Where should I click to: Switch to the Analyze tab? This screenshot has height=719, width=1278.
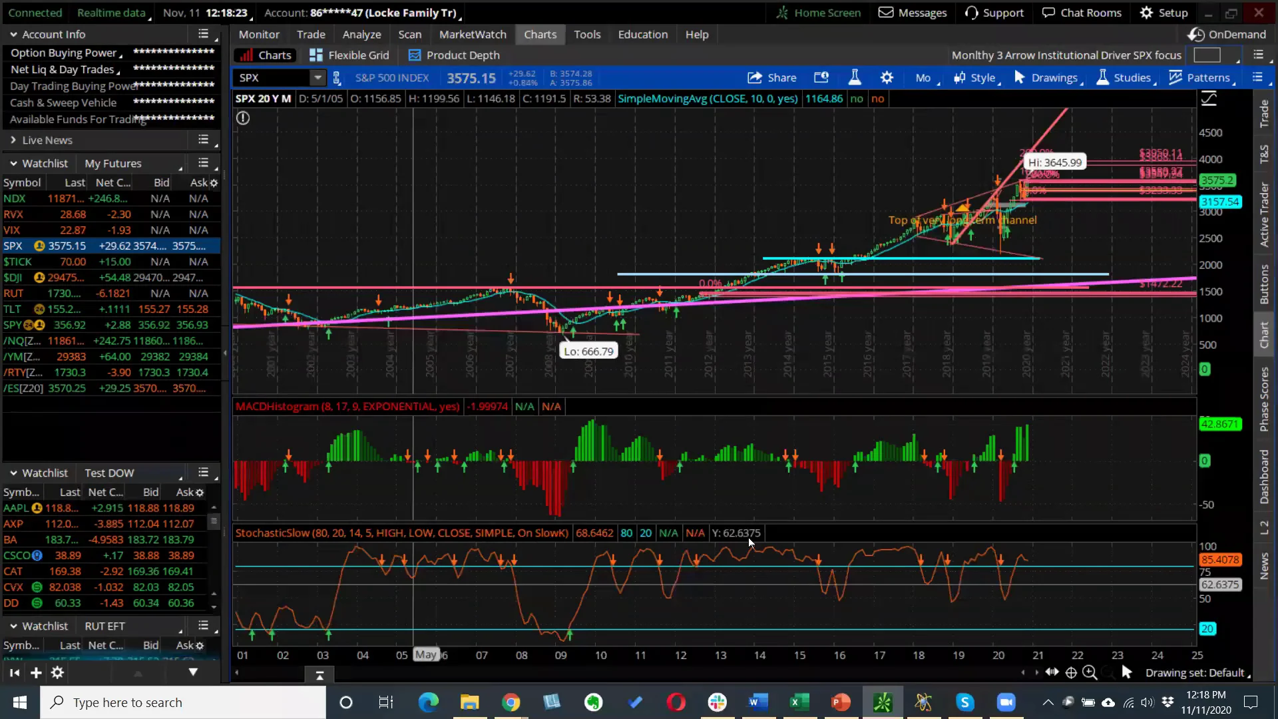tap(361, 34)
